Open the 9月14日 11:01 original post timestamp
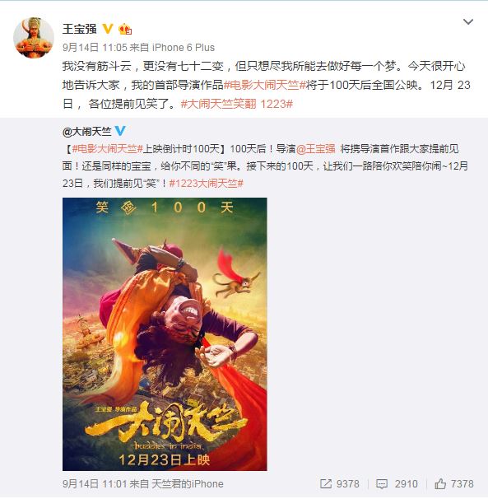Viewport: 488px width, 499px height. click(95, 483)
